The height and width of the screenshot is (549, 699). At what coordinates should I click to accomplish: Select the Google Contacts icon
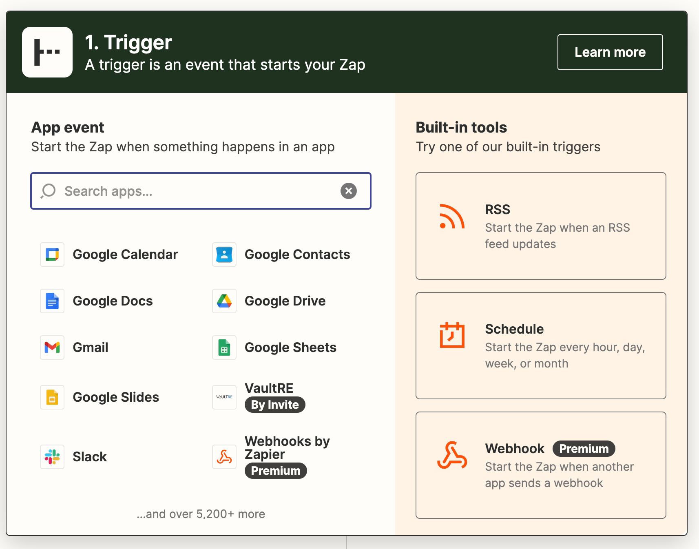coord(224,255)
